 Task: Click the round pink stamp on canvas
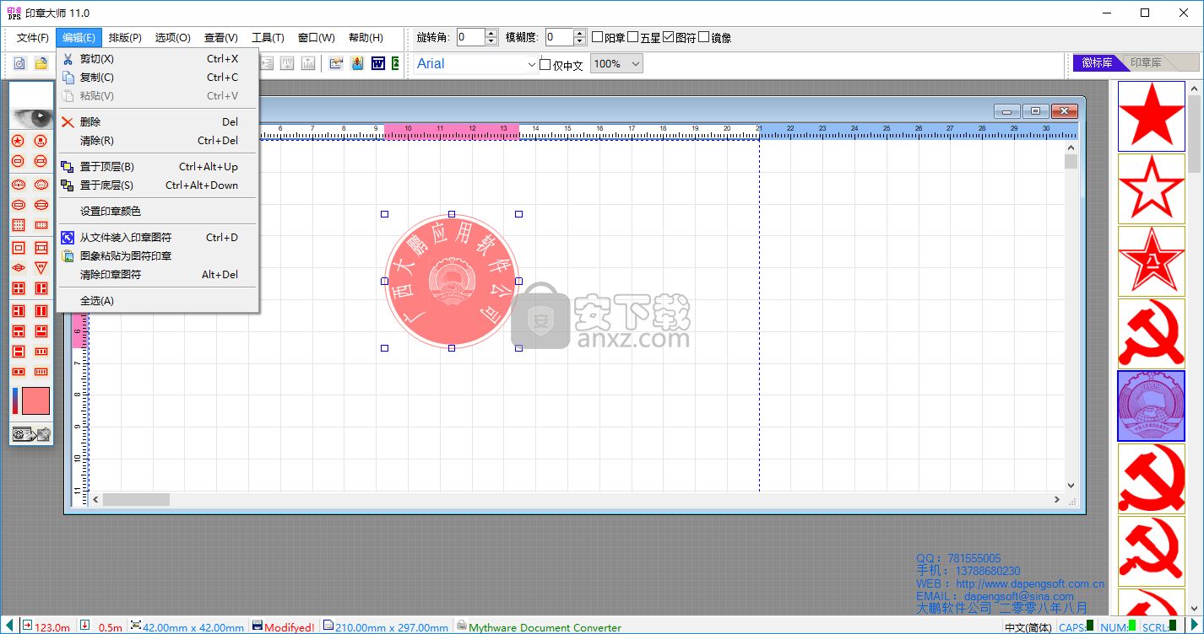point(452,282)
